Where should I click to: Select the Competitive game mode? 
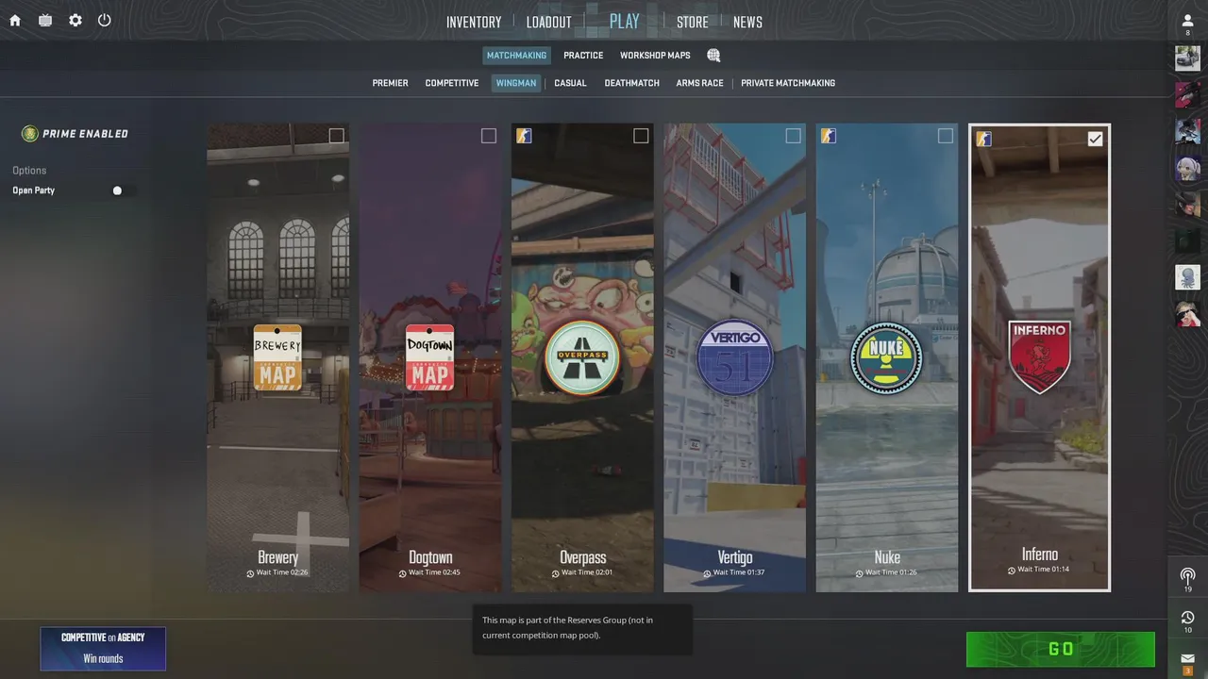coord(452,83)
